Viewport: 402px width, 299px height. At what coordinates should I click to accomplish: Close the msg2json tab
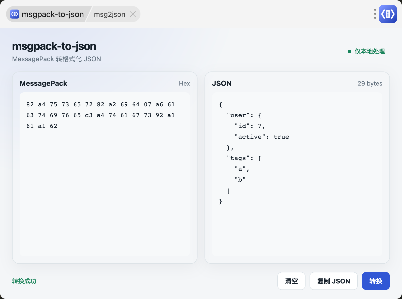tap(133, 14)
